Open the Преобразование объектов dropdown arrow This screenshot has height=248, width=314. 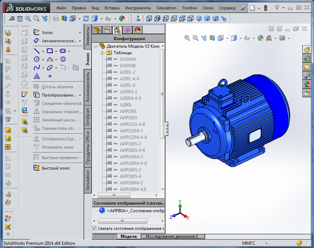click(x=80, y=95)
